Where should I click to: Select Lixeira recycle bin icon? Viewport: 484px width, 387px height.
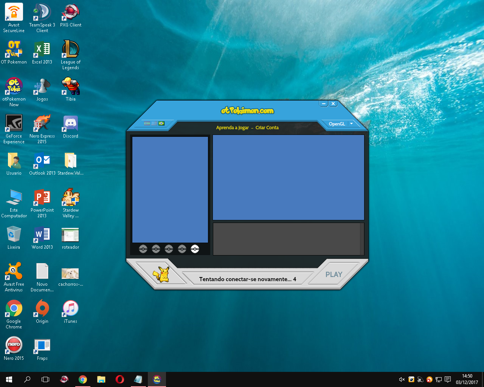[14, 237]
